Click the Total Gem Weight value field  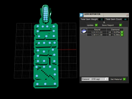point(101,19)
